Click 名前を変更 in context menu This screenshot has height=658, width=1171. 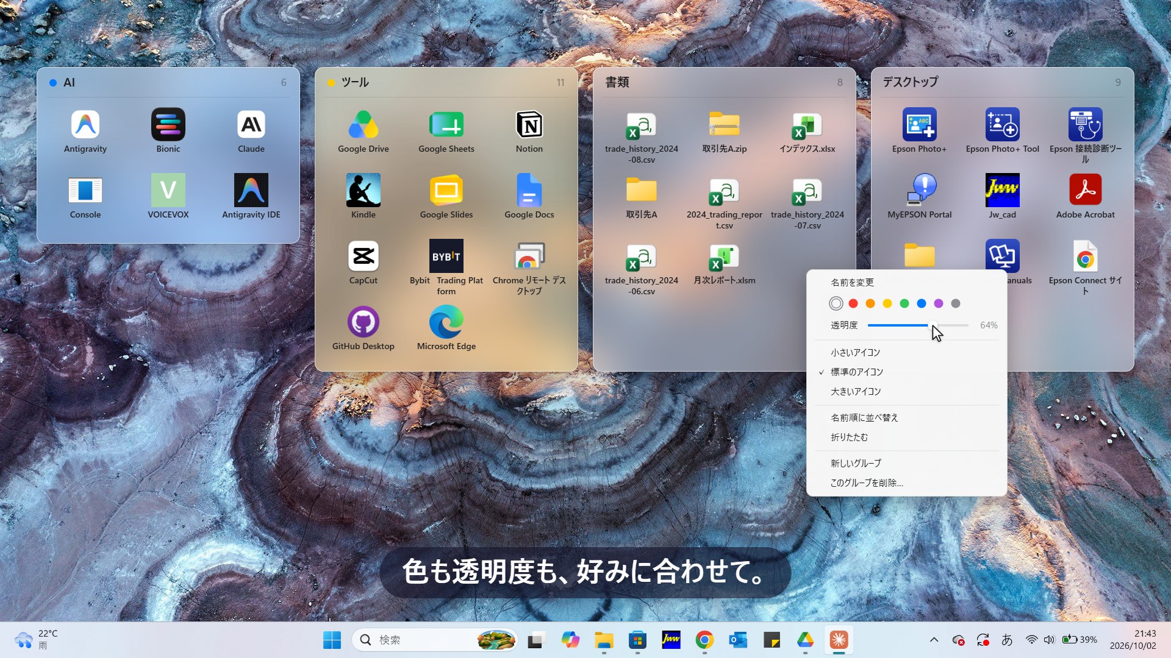tap(907, 283)
